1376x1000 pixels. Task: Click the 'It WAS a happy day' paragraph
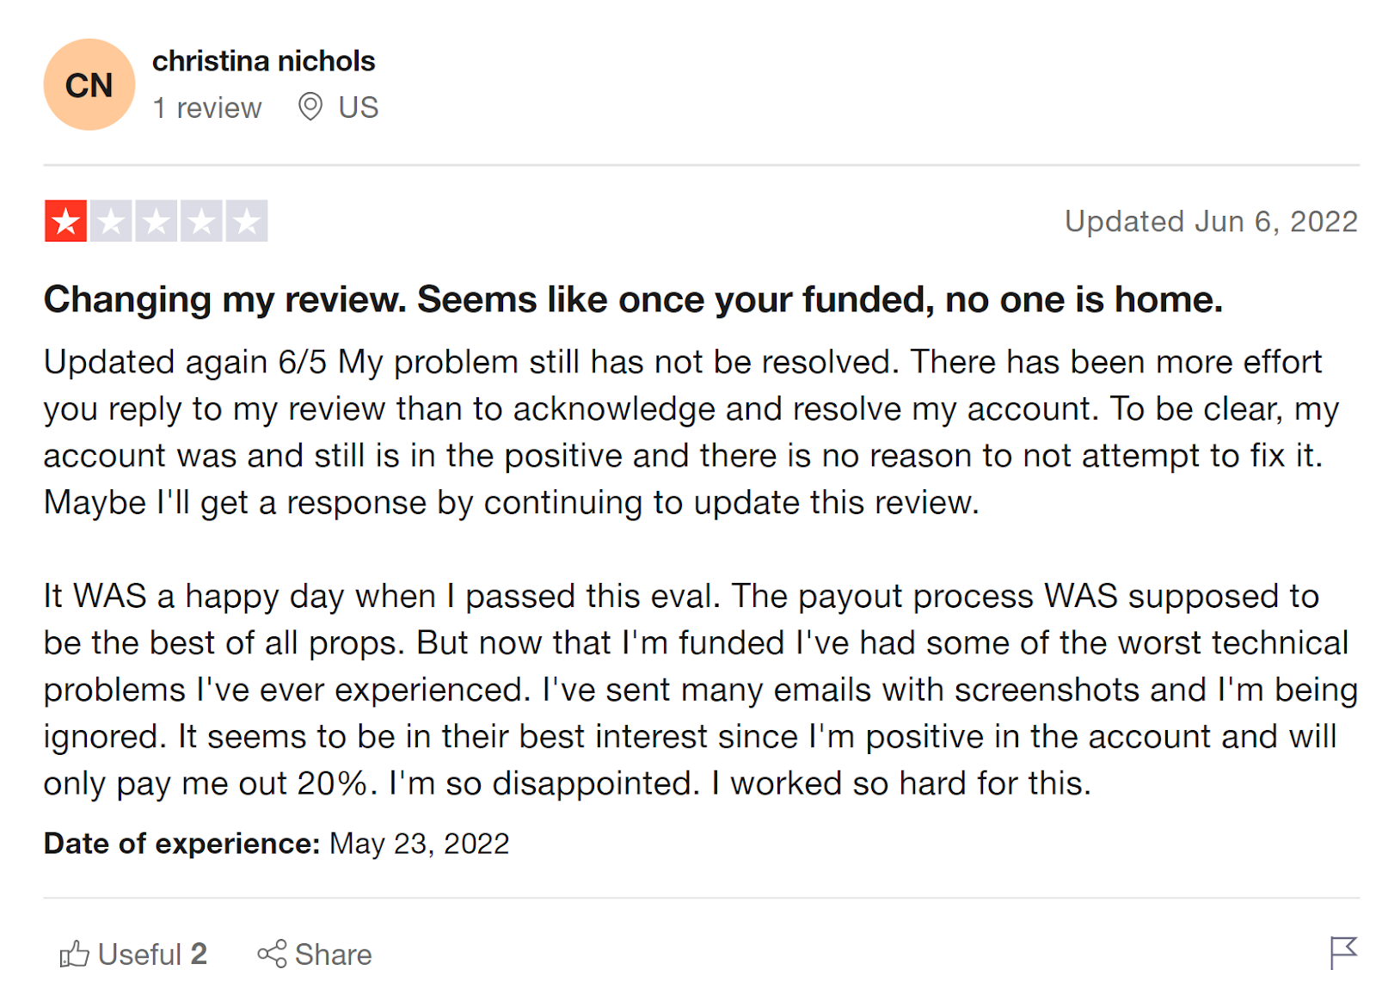tap(688, 690)
